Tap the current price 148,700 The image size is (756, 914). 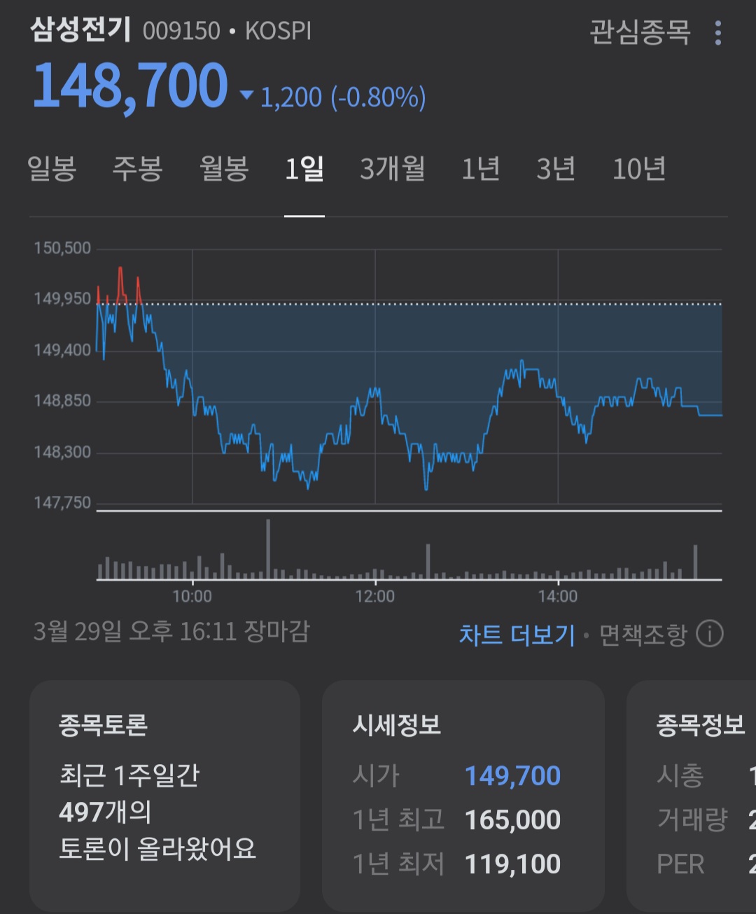pos(130,86)
